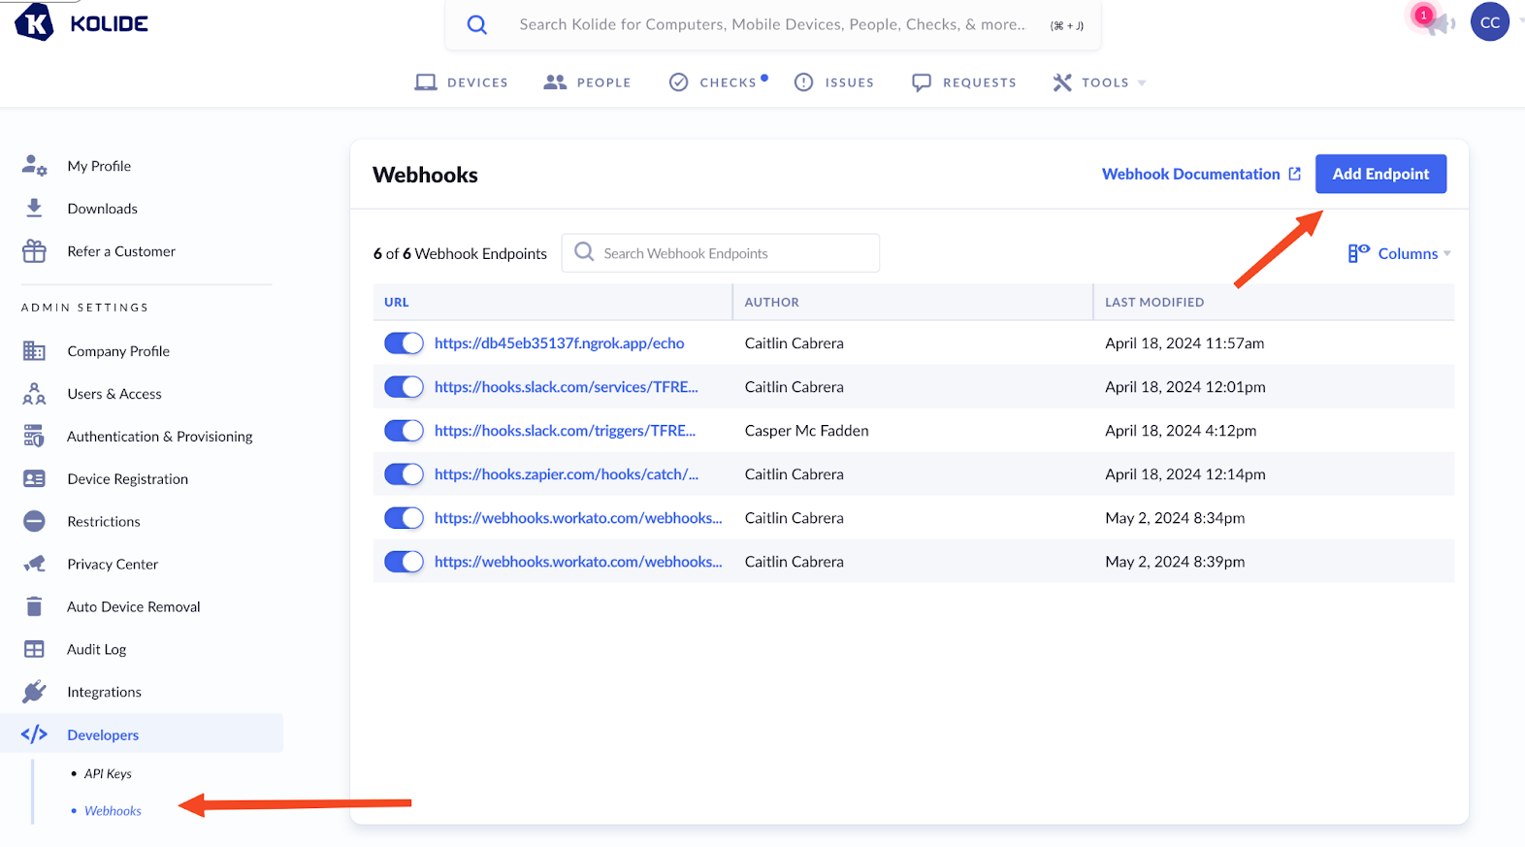
Task: Click the Kolide logo icon
Action: tap(34, 22)
